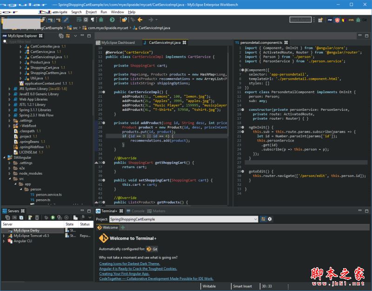
Task: Click the Git button in Terminal+ welcome
Action: [152, 249]
